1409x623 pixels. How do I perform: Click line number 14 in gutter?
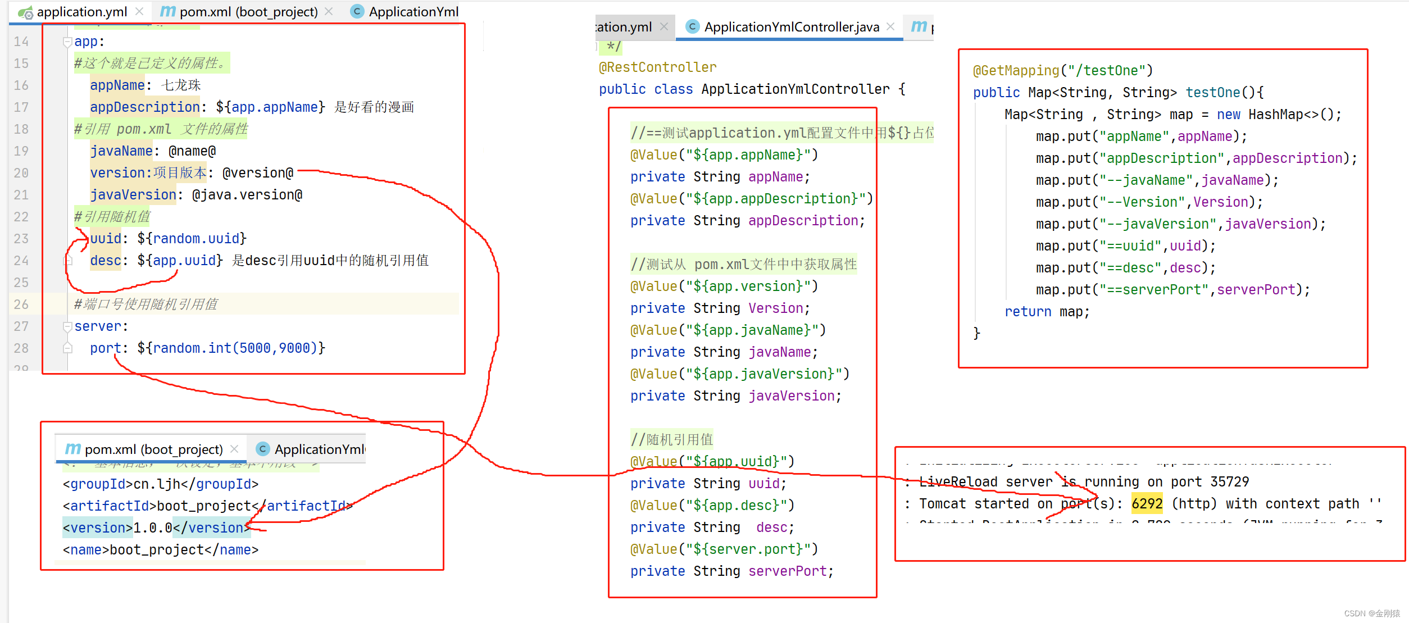(21, 42)
